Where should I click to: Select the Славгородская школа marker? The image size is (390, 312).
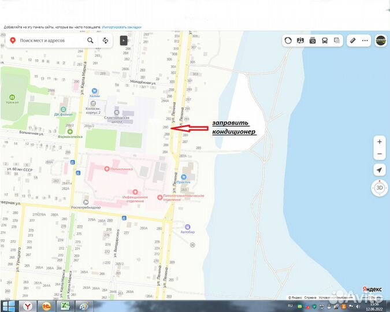click(x=116, y=113)
